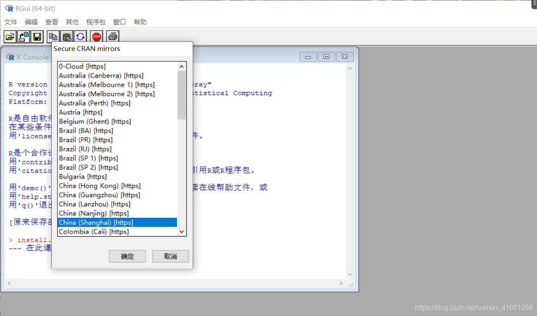
Task: Select China (Nanjing) [https] mirror
Action: [x=118, y=213]
